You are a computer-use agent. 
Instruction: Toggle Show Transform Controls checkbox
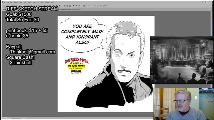(x=27, y=6)
